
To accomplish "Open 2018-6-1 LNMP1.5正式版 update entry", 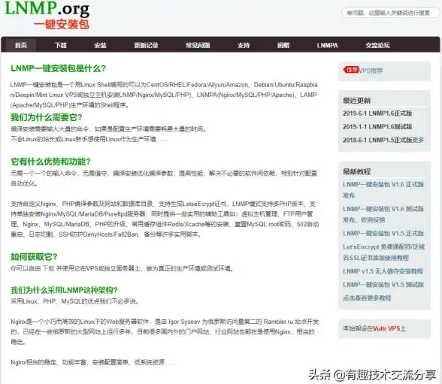I will point(377,140).
